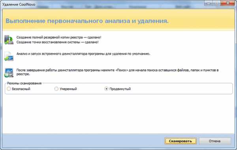Click text 'Создание полной резервной копии реестра — сделано!'
Viewport: 237px width, 150px height.
[x=59, y=37]
